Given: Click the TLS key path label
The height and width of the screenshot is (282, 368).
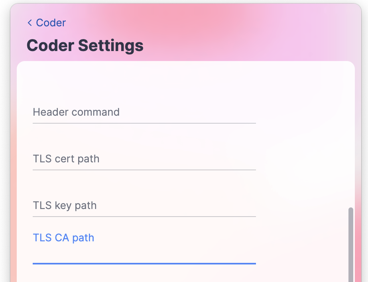Looking at the screenshot, I should point(65,205).
